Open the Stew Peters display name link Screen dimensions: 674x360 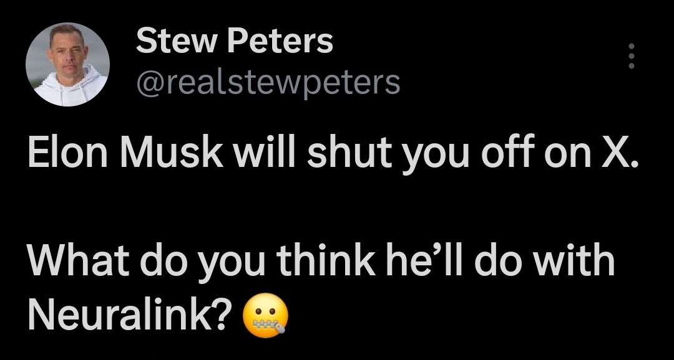[x=234, y=41]
